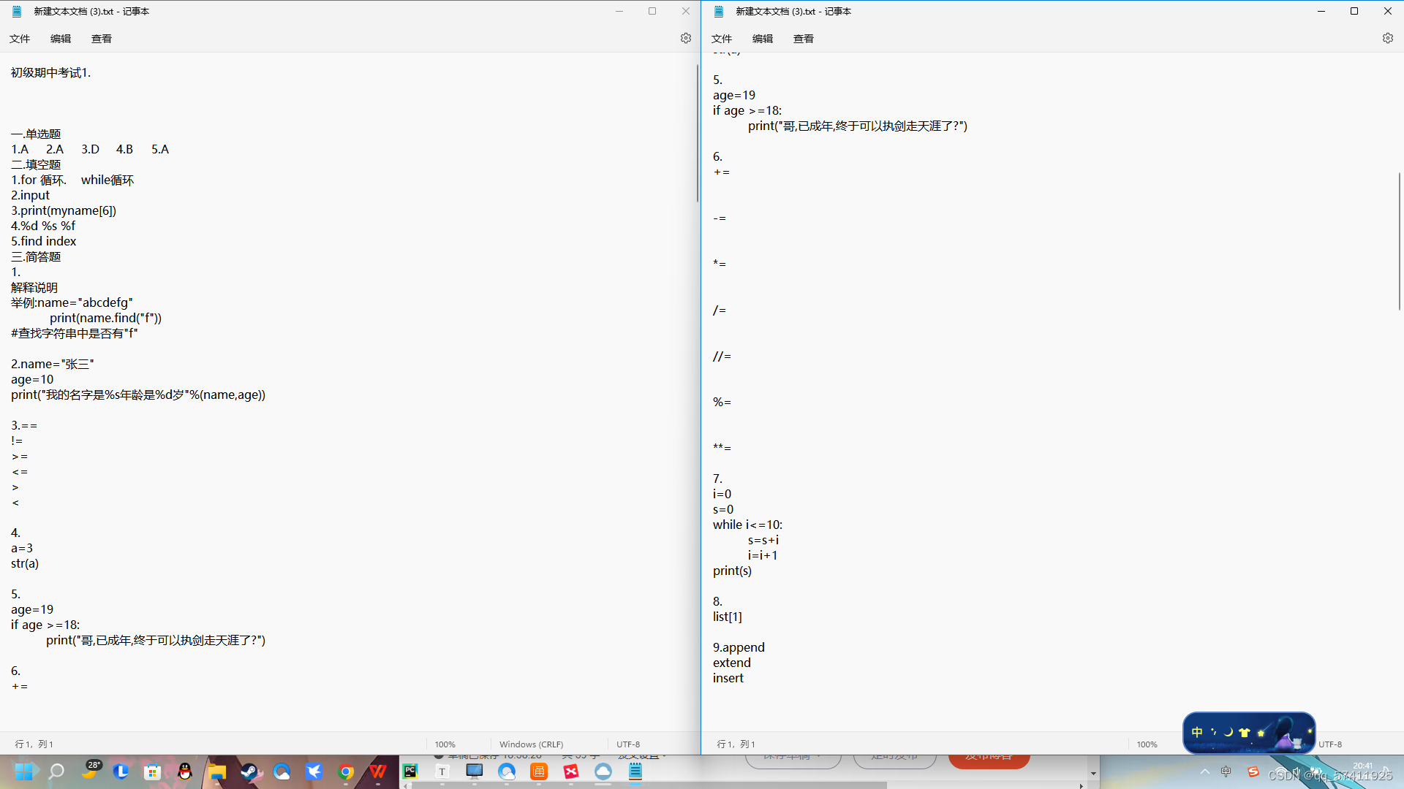This screenshot has height=789, width=1404.
Task: Open 查看 menu in right Notepad
Action: click(803, 39)
